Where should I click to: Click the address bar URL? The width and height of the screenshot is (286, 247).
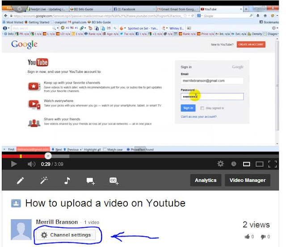pyautogui.click(x=97, y=16)
